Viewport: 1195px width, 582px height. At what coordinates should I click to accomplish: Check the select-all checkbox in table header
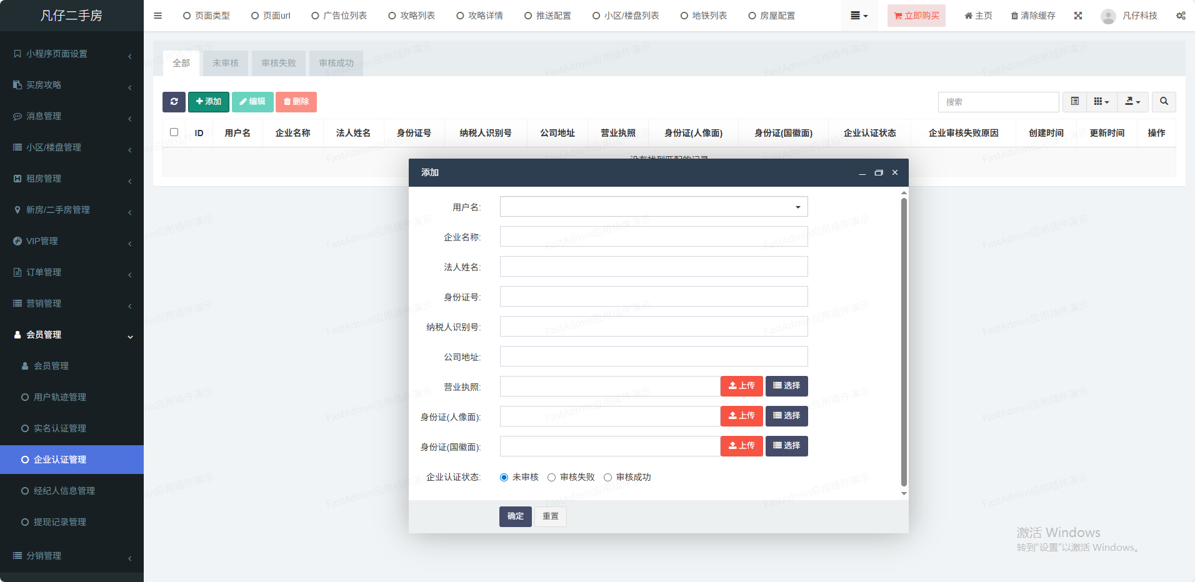coord(174,132)
